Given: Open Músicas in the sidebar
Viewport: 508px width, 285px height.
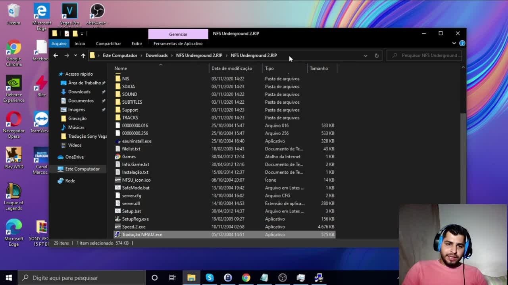Looking at the screenshot, I should [76, 127].
